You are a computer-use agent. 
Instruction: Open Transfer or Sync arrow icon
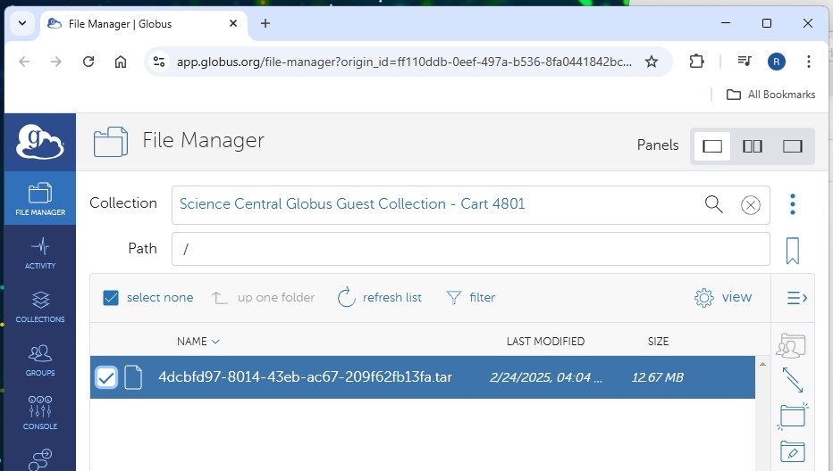pyautogui.click(x=792, y=380)
